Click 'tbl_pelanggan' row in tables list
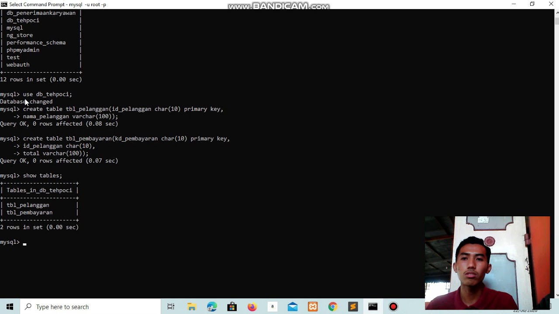The width and height of the screenshot is (559, 314). pos(28,205)
